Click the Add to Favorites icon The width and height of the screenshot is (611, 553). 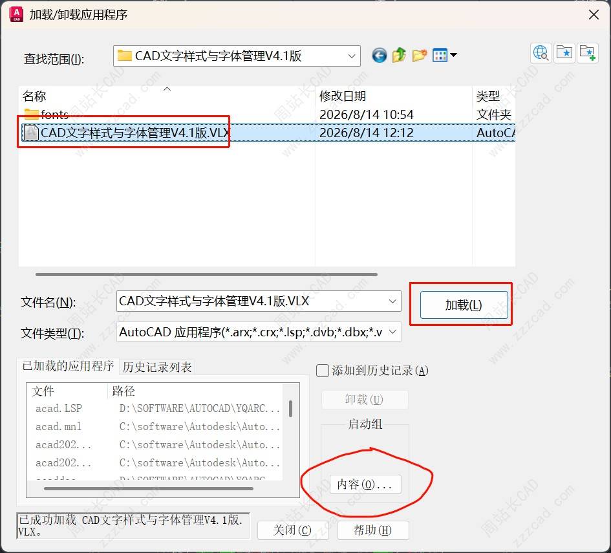[588, 52]
